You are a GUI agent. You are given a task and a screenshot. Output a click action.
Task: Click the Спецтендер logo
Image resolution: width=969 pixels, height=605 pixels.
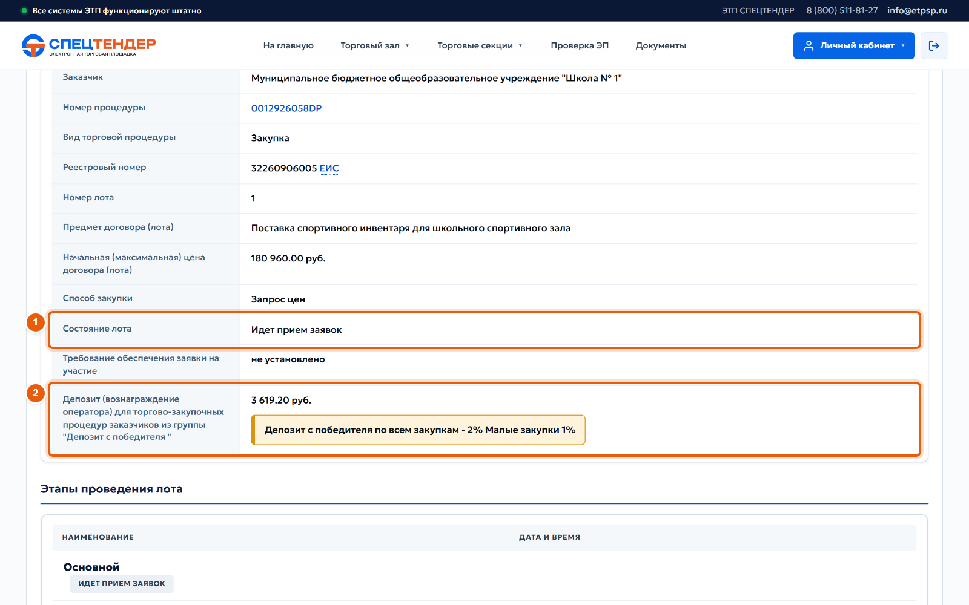(89, 45)
